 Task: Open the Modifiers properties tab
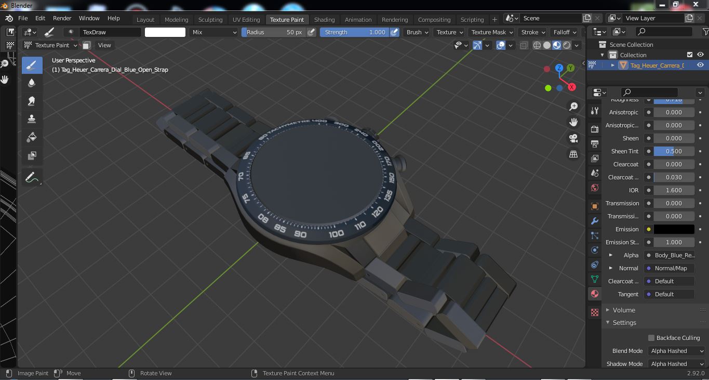point(595,221)
